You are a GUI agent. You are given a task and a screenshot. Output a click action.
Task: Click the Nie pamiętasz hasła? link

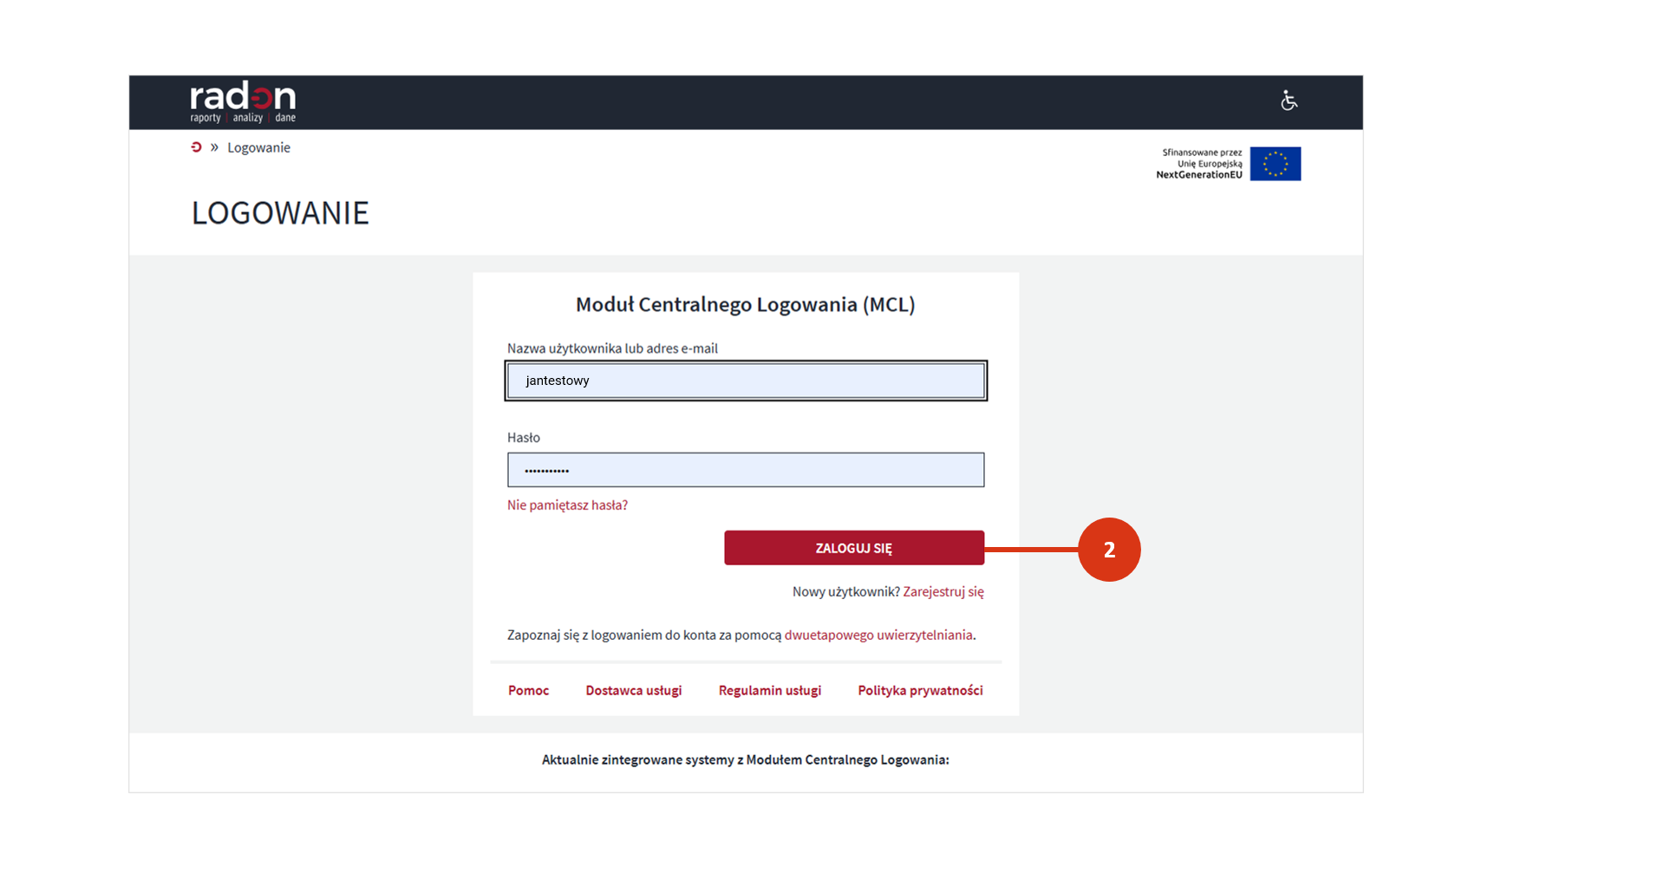567,505
